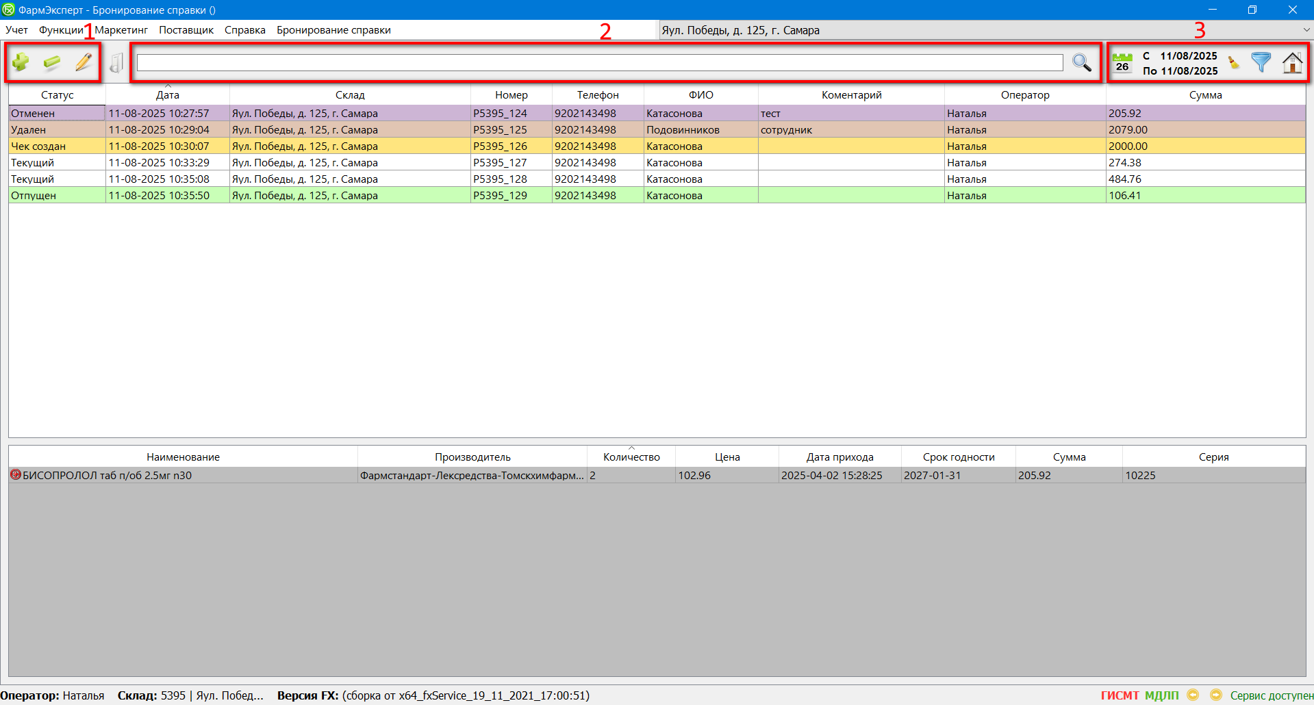1314x705 pixels.
Task: Sort lower table by Количество column
Action: pos(631,457)
